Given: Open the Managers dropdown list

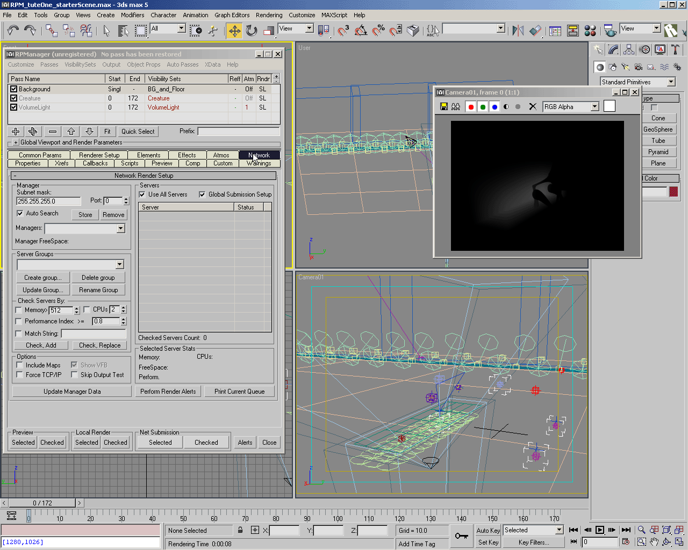Looking at the screenshot, I should click(120, 228).
